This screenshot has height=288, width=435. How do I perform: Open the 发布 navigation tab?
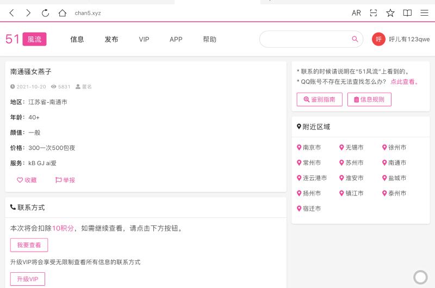tap(111, 39)
